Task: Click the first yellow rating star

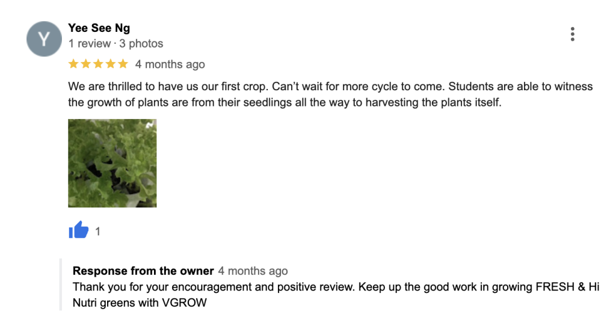Action: [73, 64]
